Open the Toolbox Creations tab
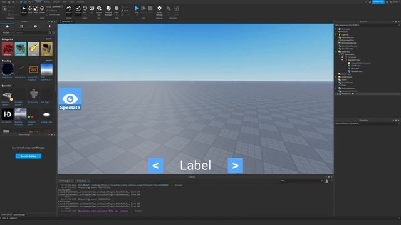This screenshot has height=225, width=401. point(49,26)
